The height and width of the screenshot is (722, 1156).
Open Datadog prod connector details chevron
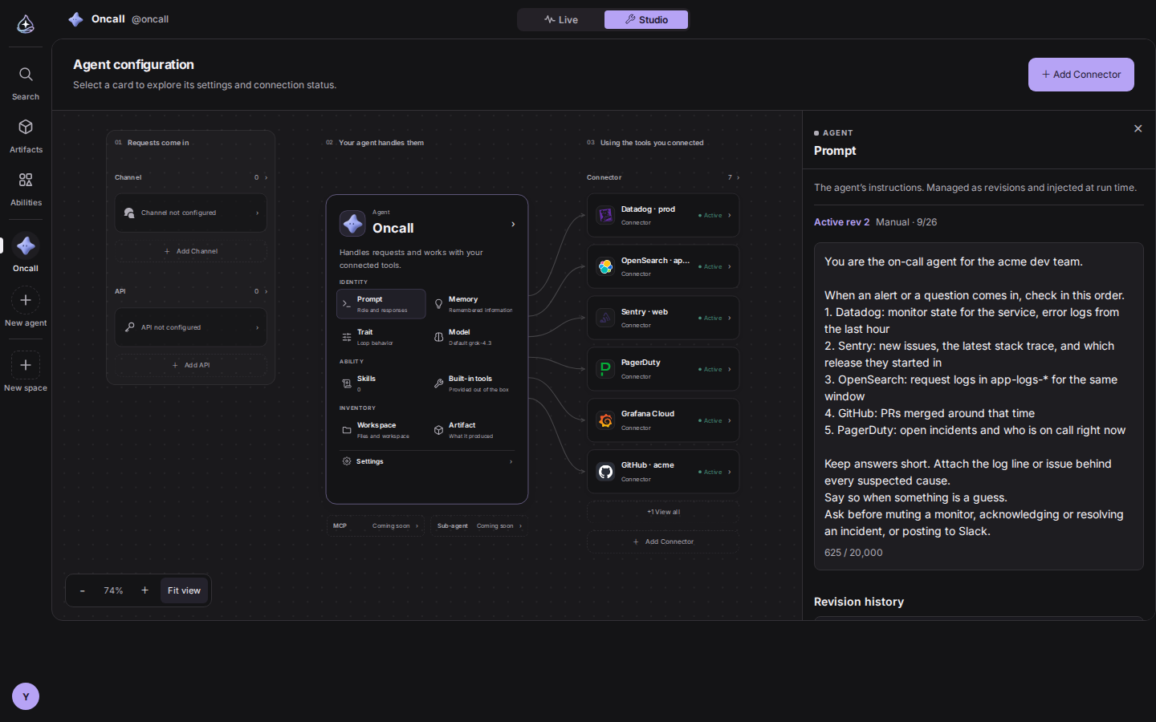click(x=729, y=215)
